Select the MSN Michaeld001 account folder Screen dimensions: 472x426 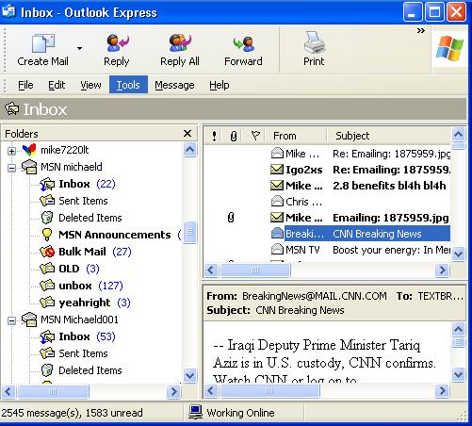pos(79,319)
